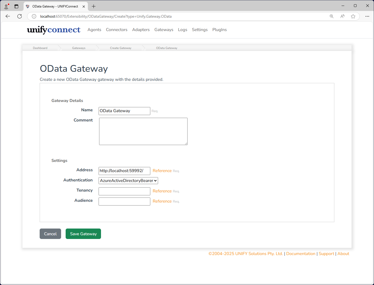Image resolution: width=374 pixels, height=285 pixels.
Task: Click the Name input field
Action: (124, 111)
